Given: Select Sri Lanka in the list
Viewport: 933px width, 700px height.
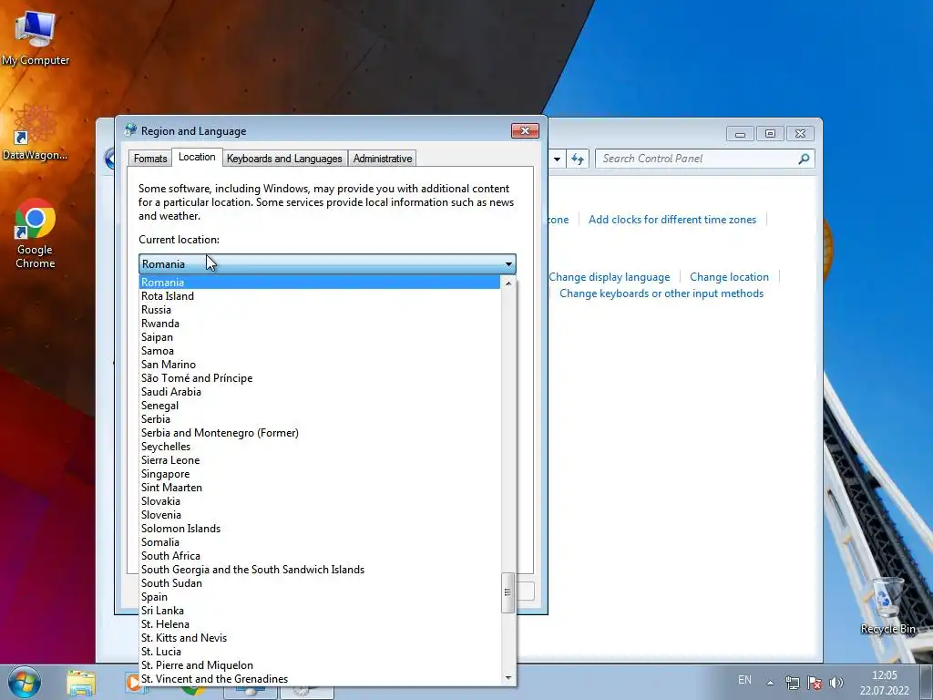Looking at the screenshot, I should 320,611.
